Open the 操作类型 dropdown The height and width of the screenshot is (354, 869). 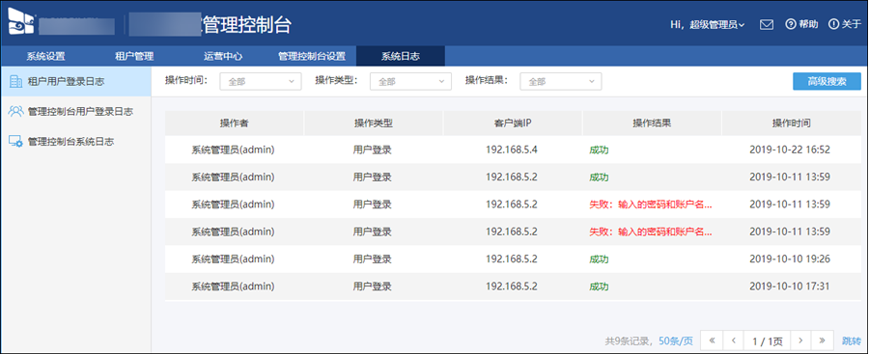[x=410, y=81]
